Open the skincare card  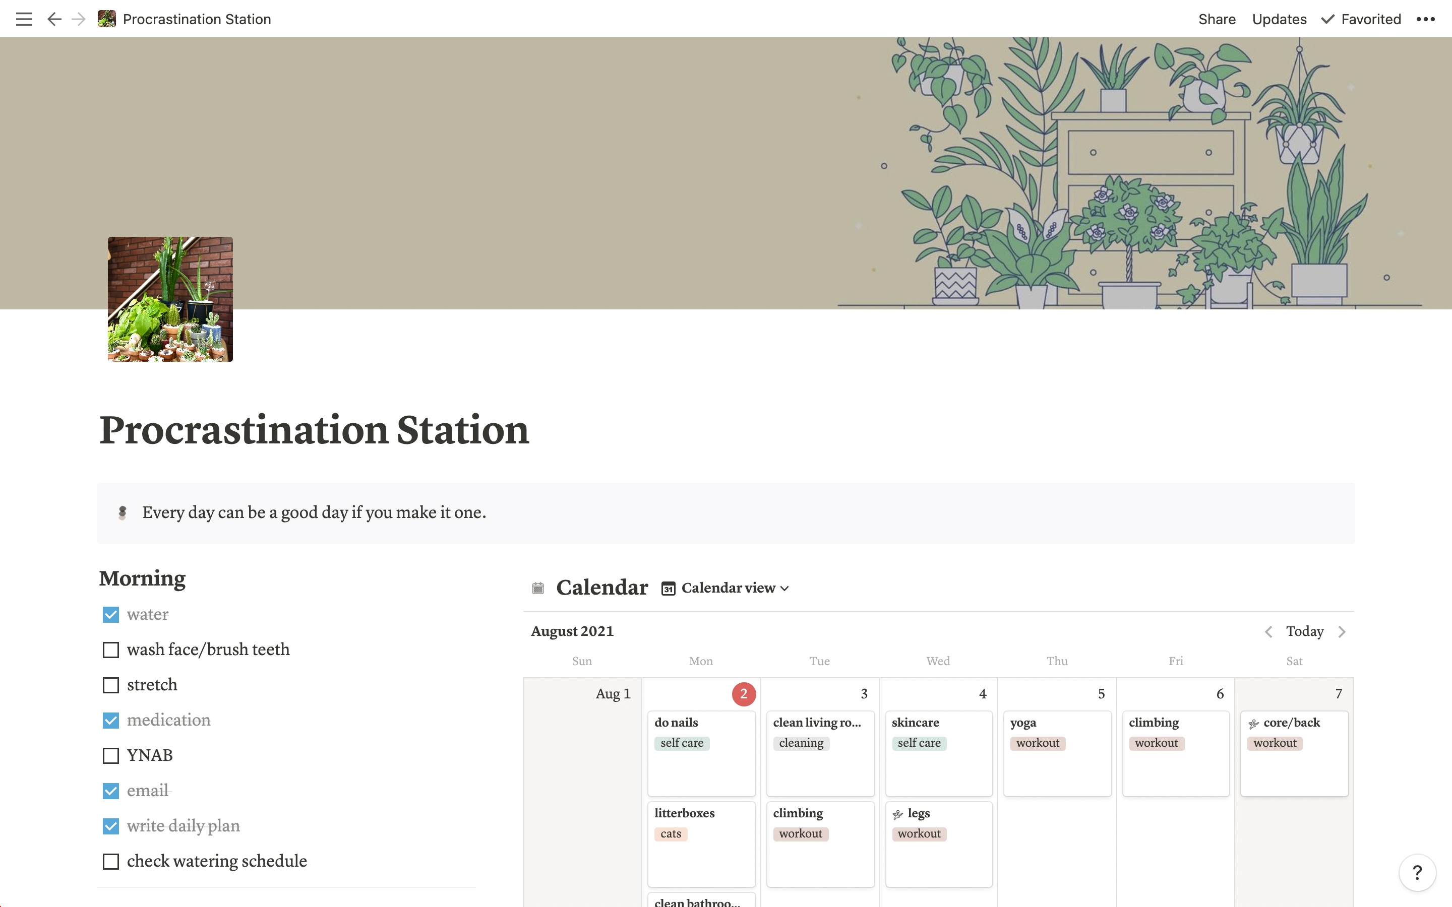939,753
